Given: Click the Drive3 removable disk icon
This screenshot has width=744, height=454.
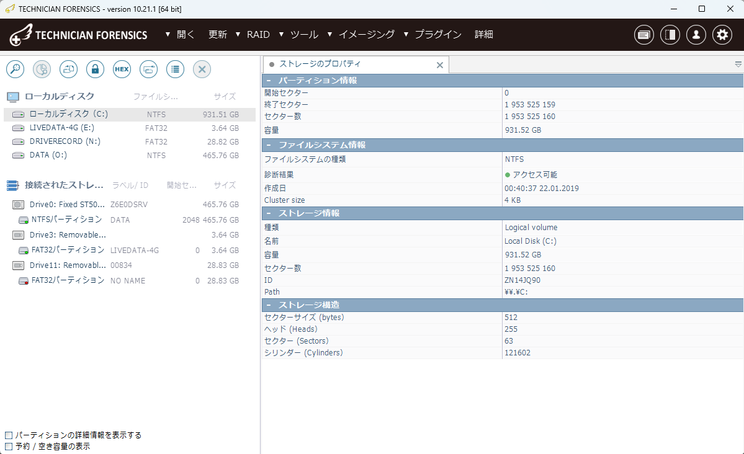Looking at the screenshot, I should tap(18, 235).
